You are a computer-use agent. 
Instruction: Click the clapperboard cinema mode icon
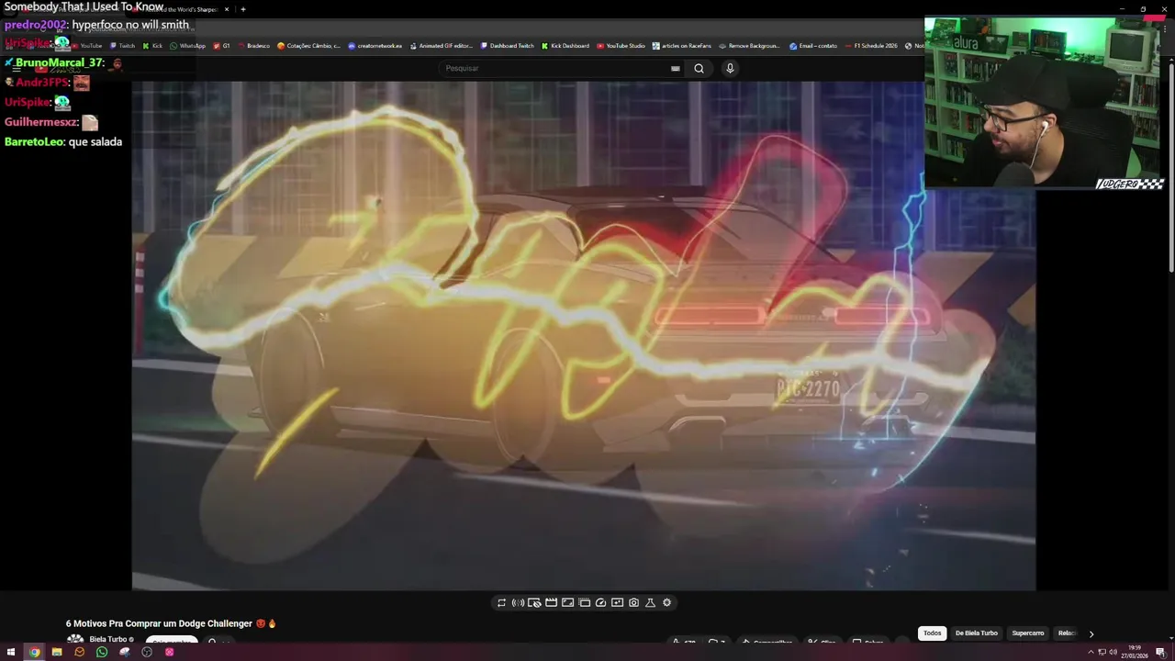coord(551,603)
